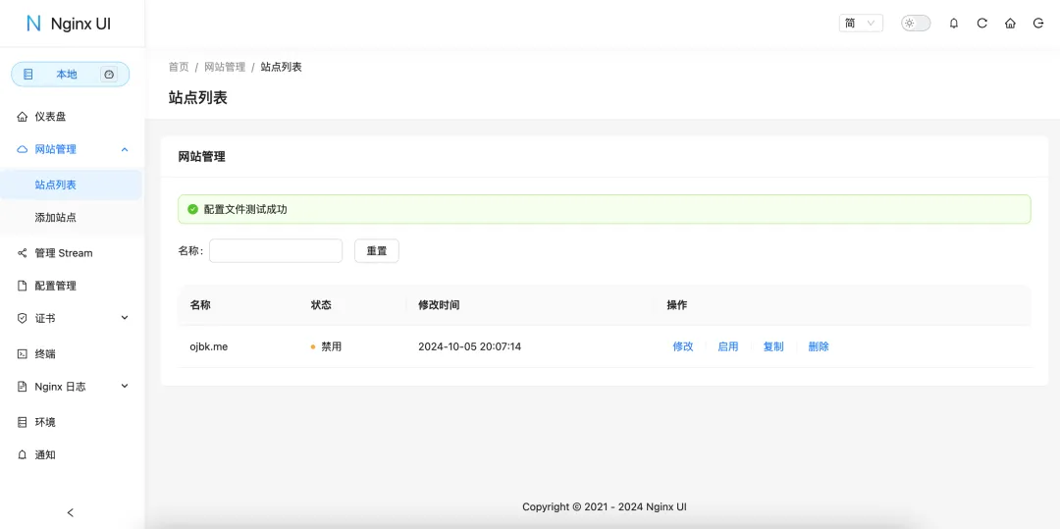Open 添加站点 in the sidebar
The height and width of the screenshot is (529, 1060).
click(x=56, y=217)
